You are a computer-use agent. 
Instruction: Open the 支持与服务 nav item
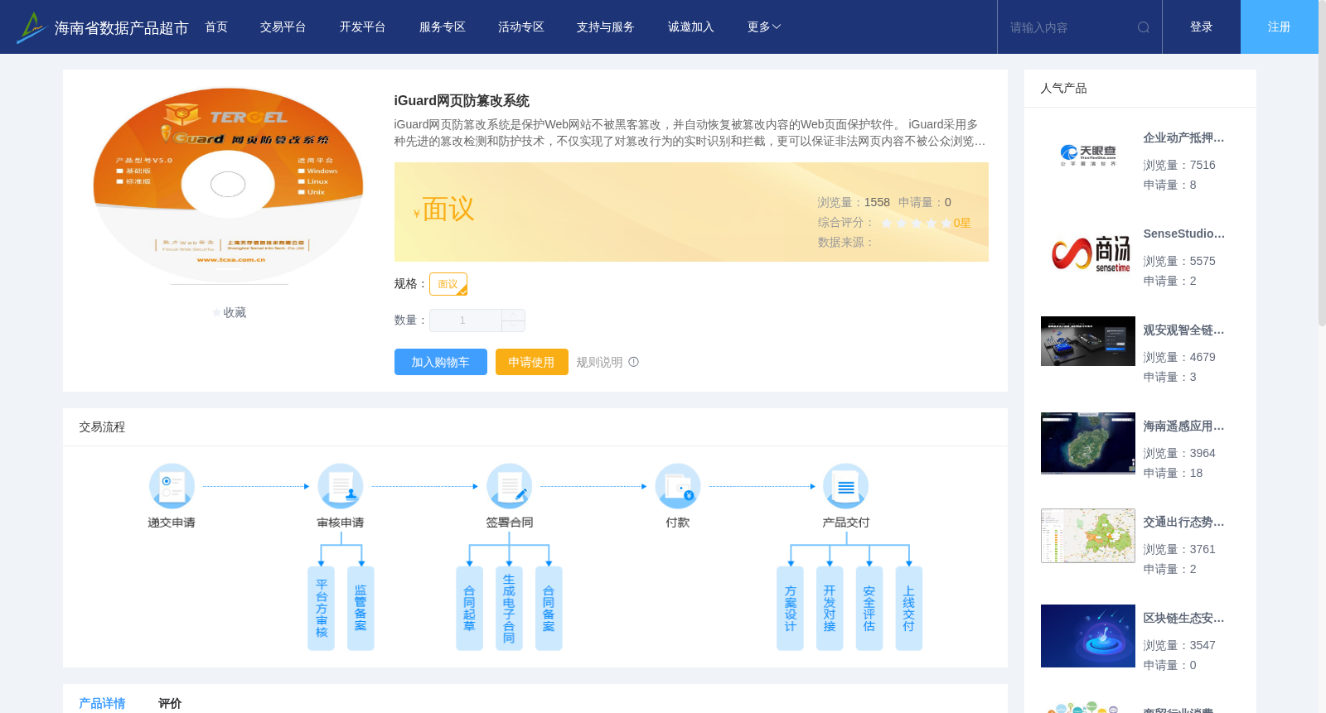(606, 27)
